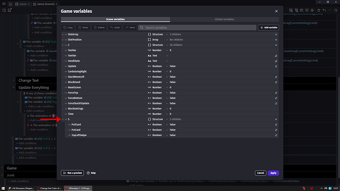Expand the SlotPosition variable
The width and height of the screenshot is (340, 191).
point(63,40)
